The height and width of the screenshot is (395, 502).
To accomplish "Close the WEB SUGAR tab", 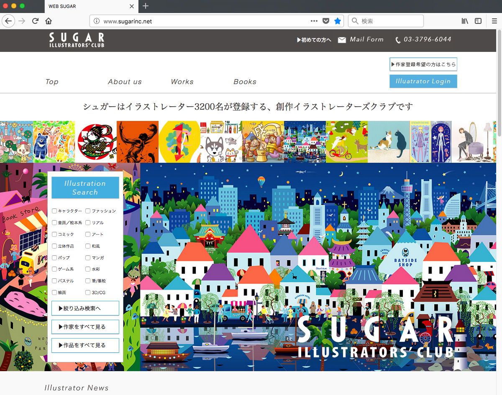I will [x=132, y=6].
